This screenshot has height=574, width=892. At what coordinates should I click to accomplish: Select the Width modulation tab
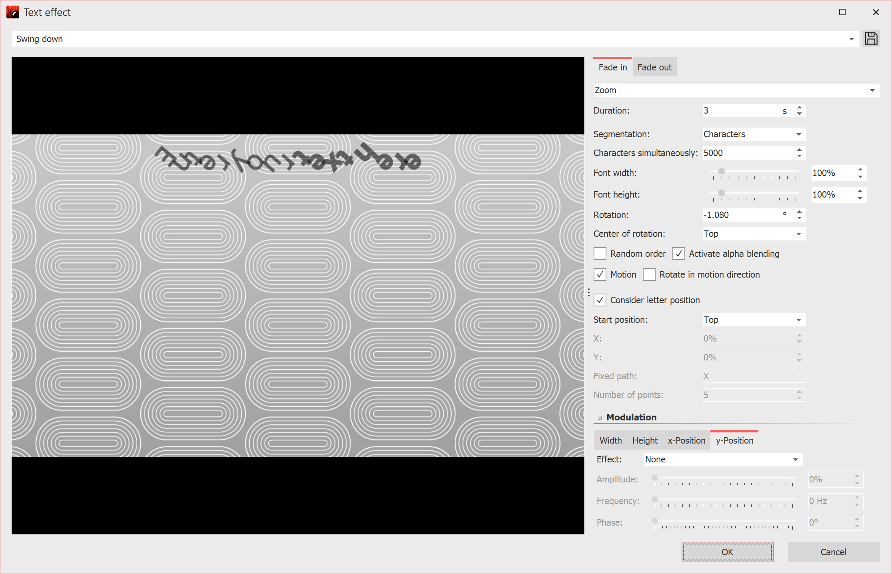[610, 440]
